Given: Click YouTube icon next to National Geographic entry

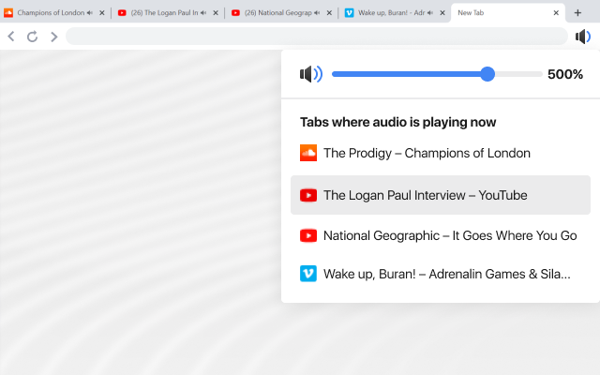Looking at the screenshot, I should click(308, 235).
